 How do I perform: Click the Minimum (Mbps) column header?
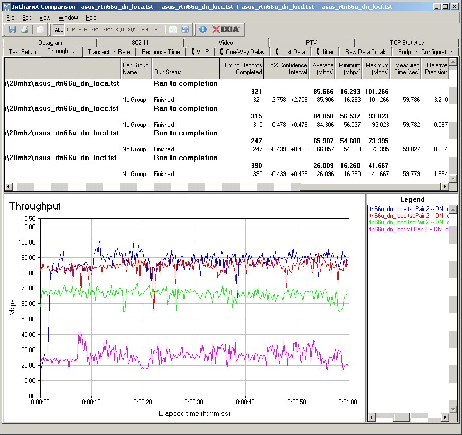tap(349, 68)
